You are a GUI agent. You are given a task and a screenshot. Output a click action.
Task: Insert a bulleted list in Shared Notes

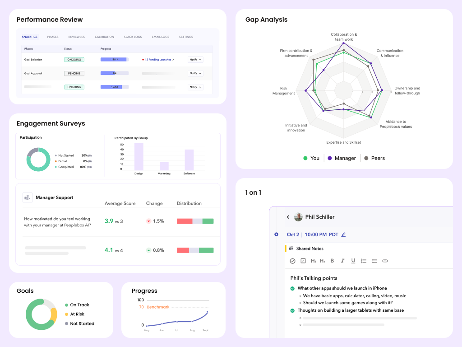pos(374,261)
